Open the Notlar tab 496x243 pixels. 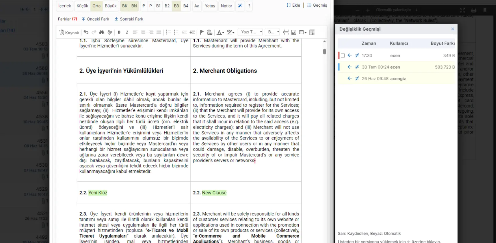click(x=227, y=6)
